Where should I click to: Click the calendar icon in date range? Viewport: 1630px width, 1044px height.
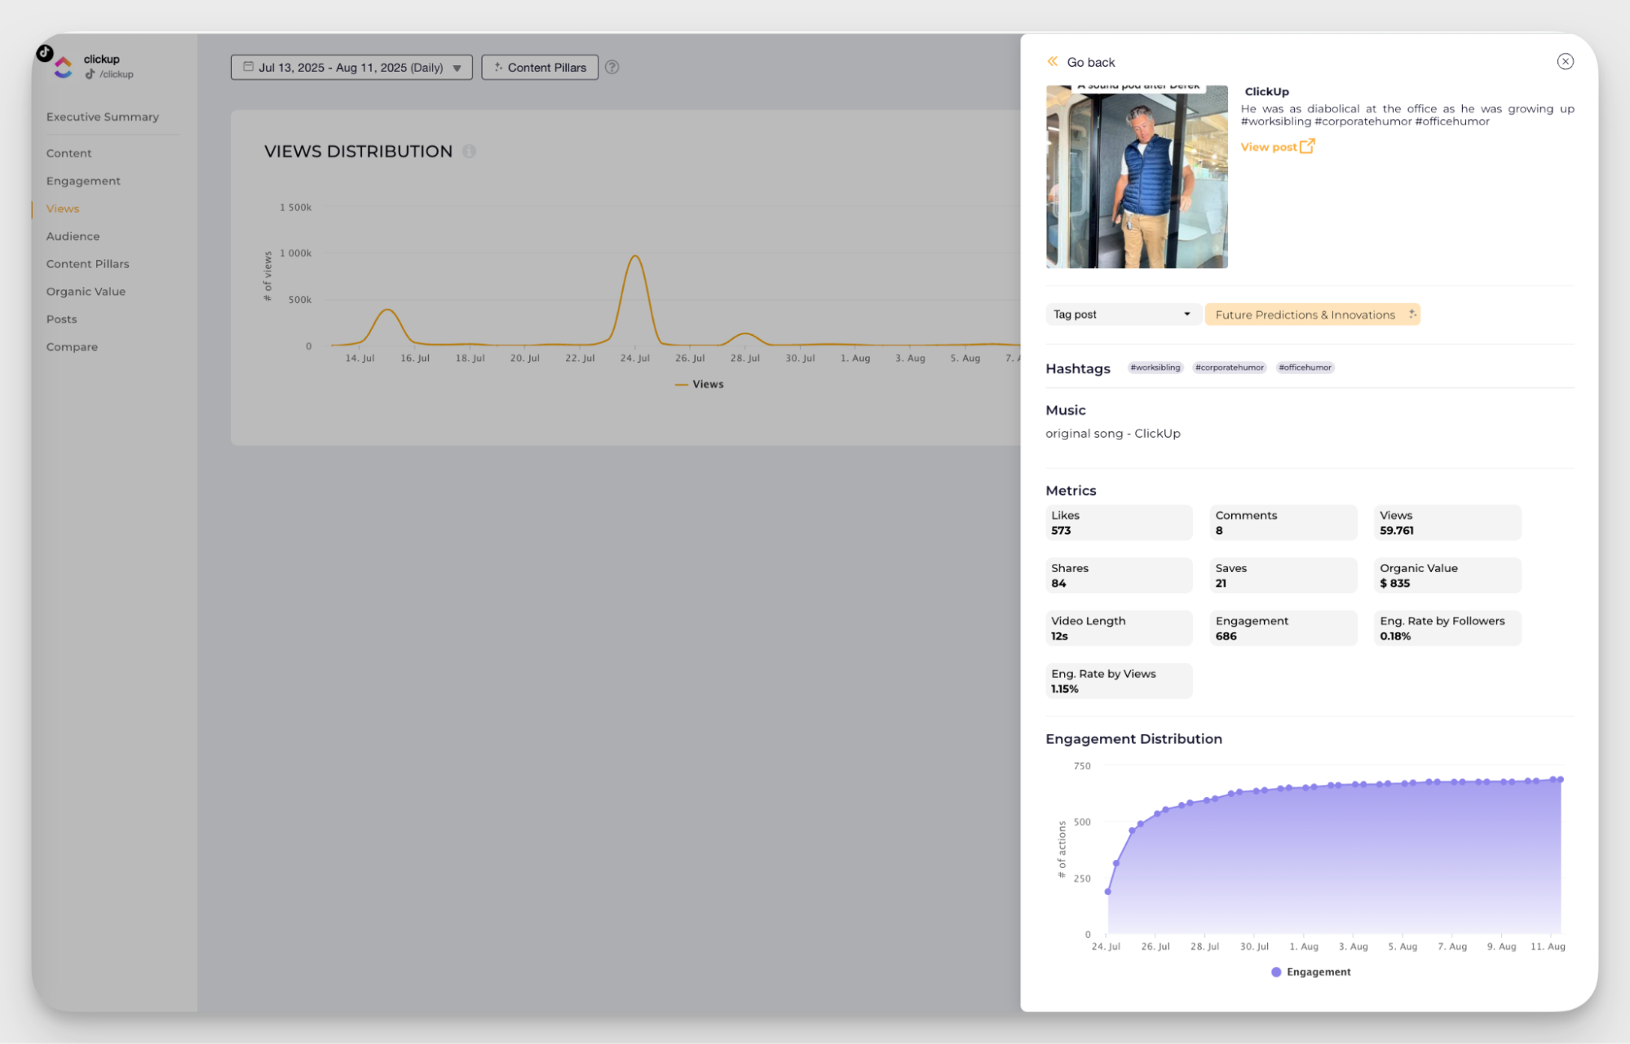click(x=248, y=68)
